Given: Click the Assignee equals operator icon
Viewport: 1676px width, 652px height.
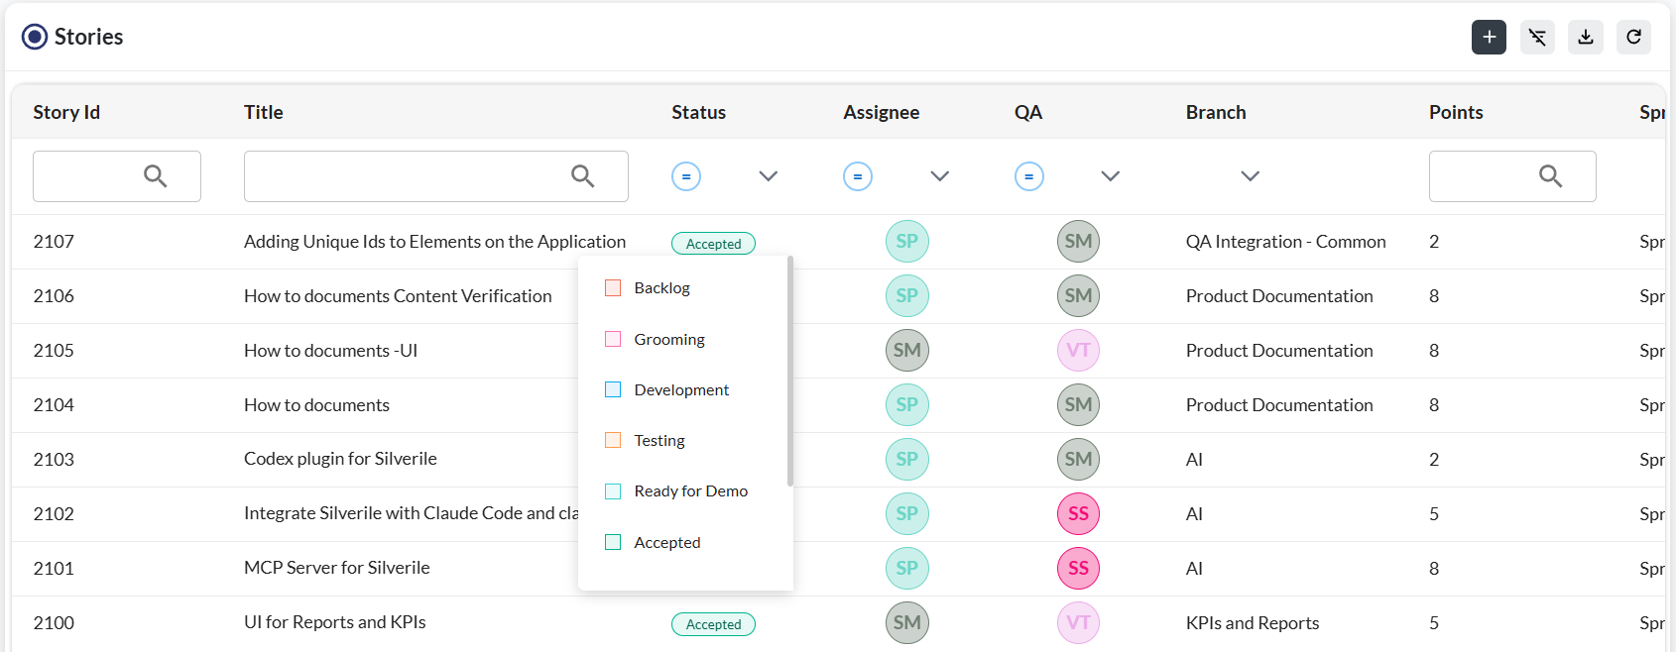Looking at the screenshot, I should pos(858,176).
